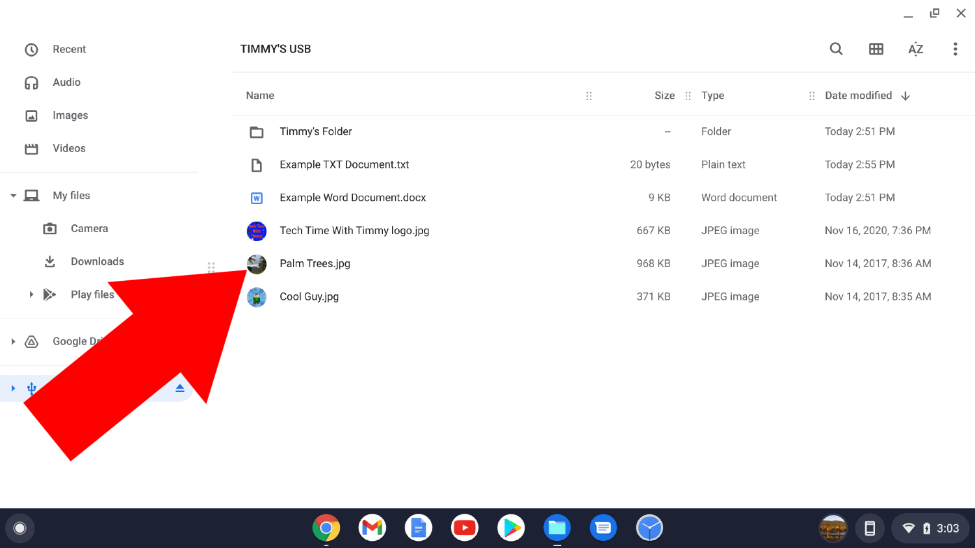975x548 pixels.
Task: Select Videos in the sidebar menu
Action: 69,148
